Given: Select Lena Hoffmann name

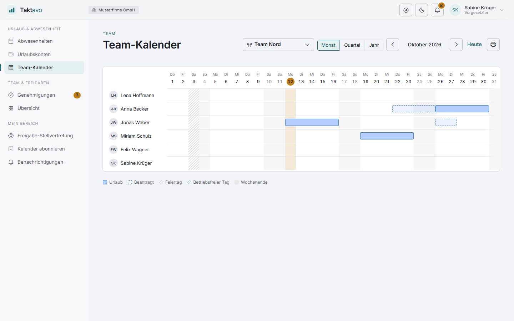Looking at the screenshot, I should 137,95.
